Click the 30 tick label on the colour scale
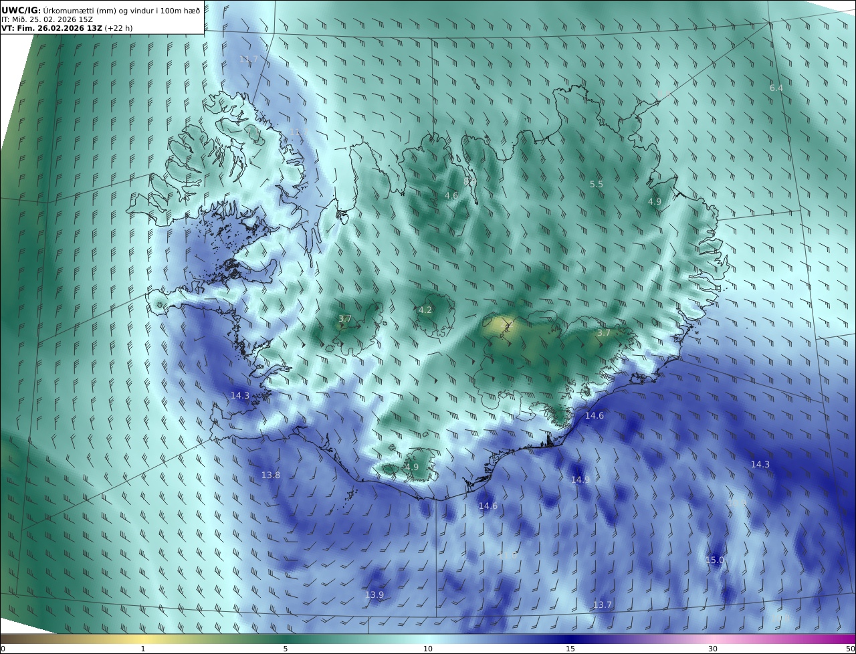This screenshot has width=856, height=654. click(713, 649)
